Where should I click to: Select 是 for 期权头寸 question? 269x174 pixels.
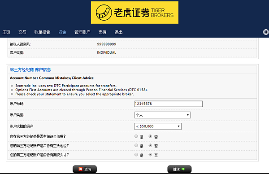pyautogui.click(x=136, y=155)
